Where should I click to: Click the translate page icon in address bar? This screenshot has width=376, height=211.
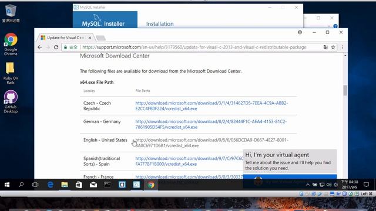[x=325, y=47]
